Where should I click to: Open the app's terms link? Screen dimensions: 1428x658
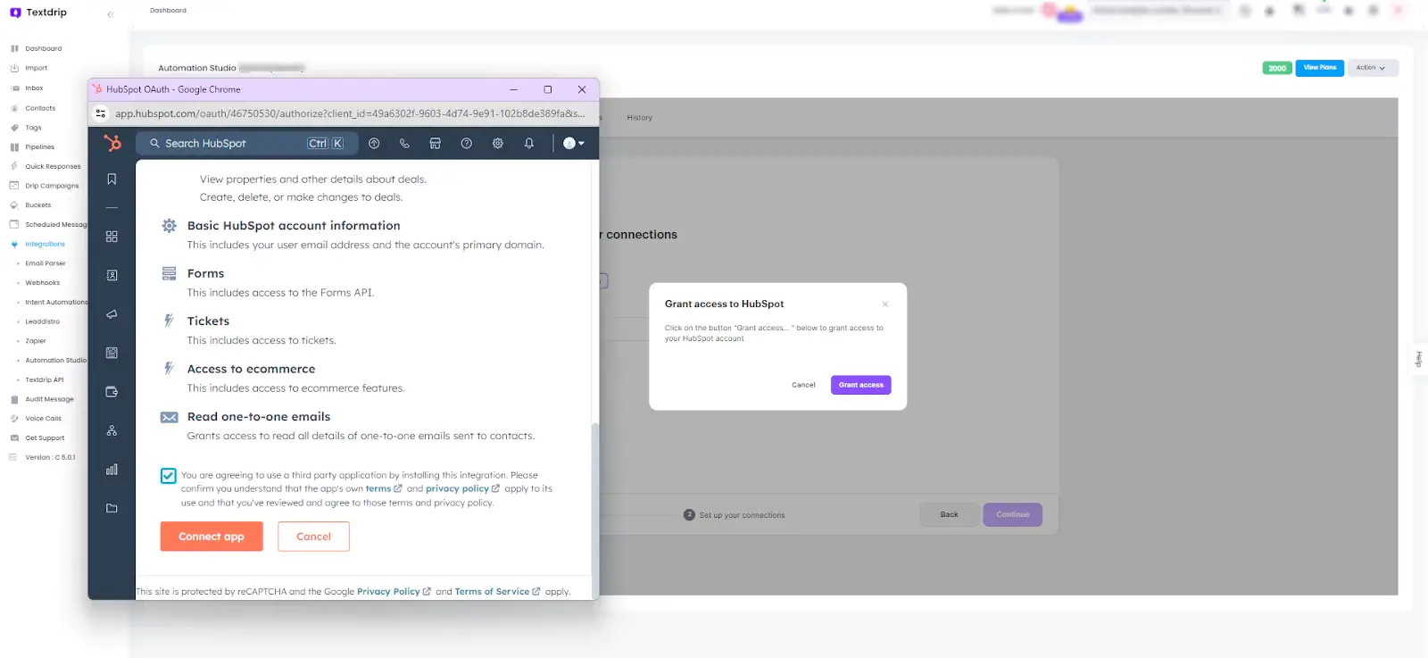click(x=383, y=489)
